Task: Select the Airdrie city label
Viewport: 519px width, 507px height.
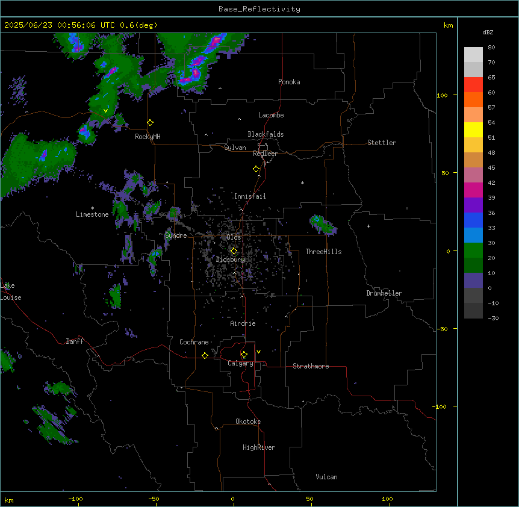Action: point(243,323)
